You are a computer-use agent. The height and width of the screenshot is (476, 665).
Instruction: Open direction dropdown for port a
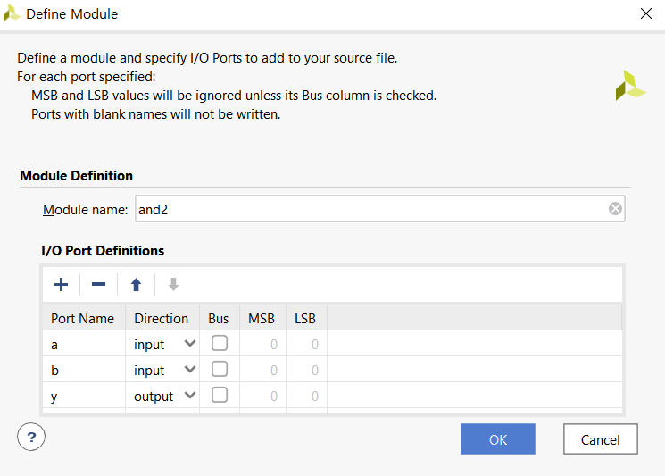[189, 344]
